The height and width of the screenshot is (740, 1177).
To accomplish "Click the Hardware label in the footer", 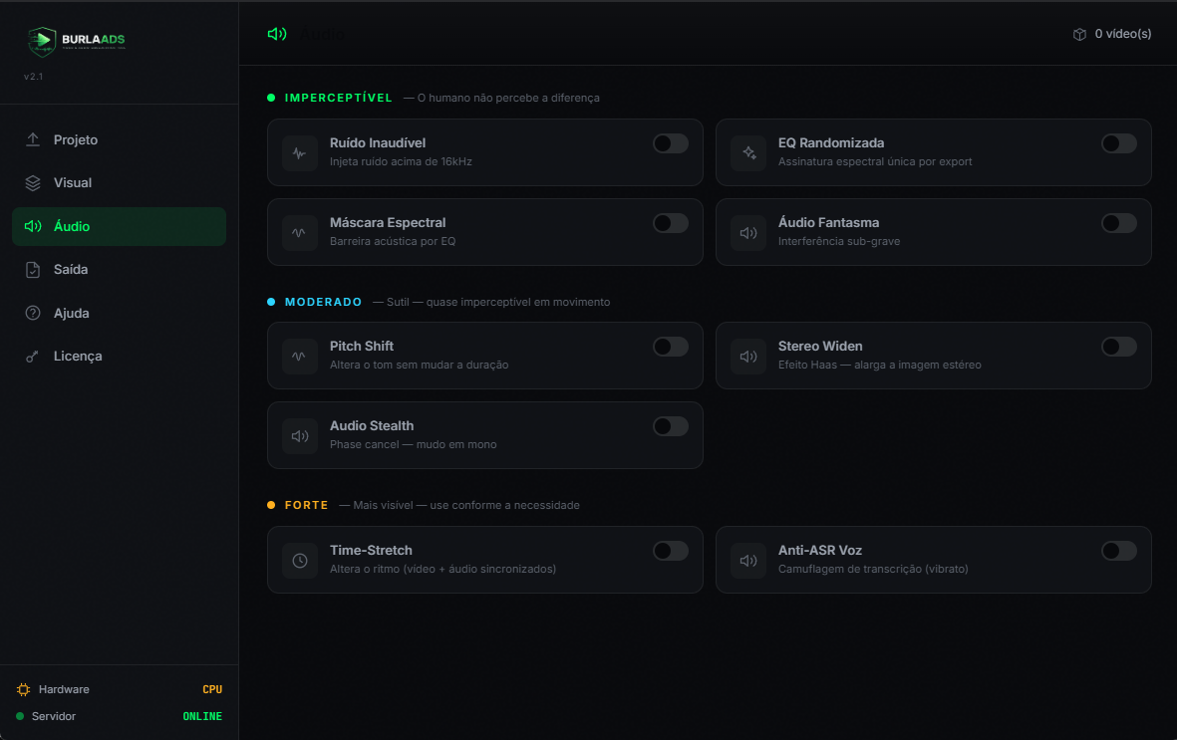I will click(64, 690).
